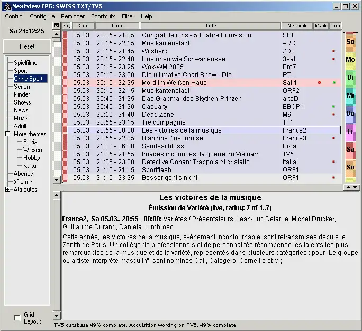Click the red Top dot on Blandine l'insoumise row
The image size is (362, 331).
(x=333, y=138)
